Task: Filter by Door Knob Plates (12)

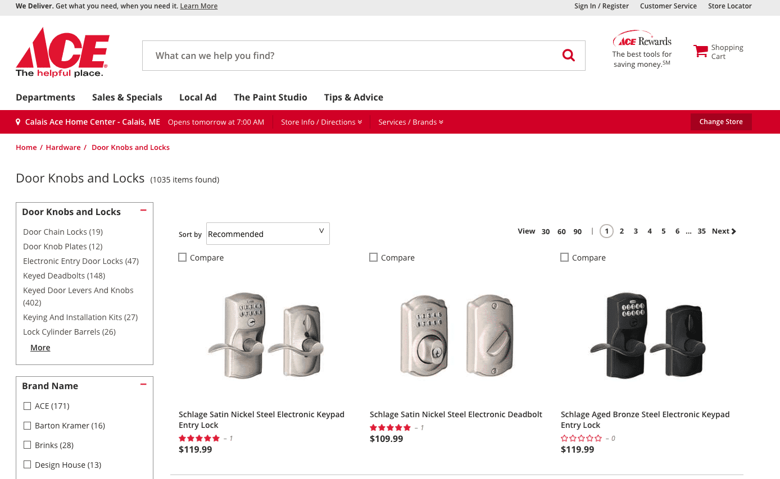Action: tap(63, 247)
